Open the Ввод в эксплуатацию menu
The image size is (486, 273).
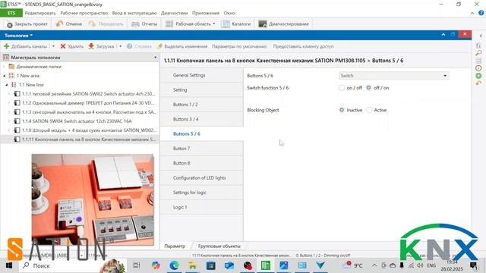[x=134, y=13]
